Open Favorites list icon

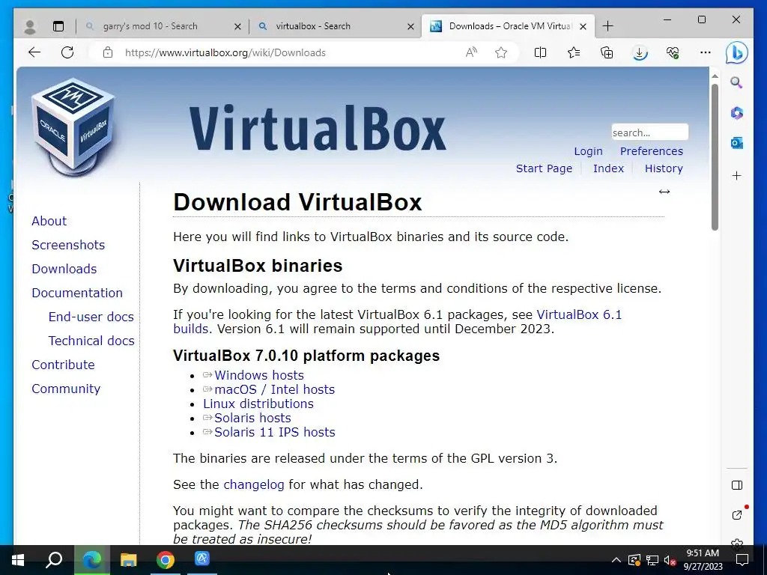click(x=574, y=52)
